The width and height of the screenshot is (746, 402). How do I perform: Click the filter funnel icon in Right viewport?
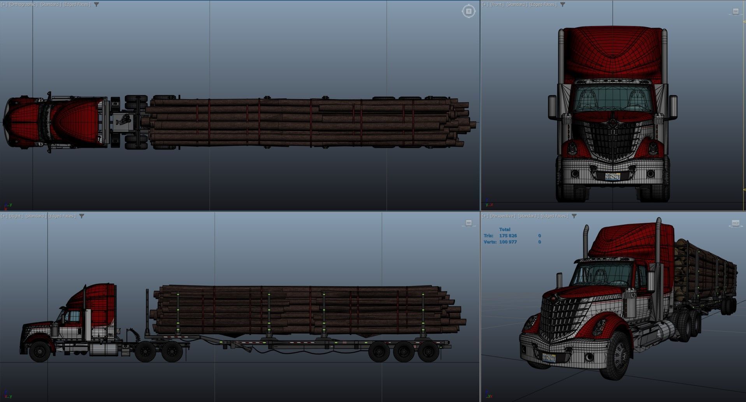pyautogui.click(x=82, y=216)
